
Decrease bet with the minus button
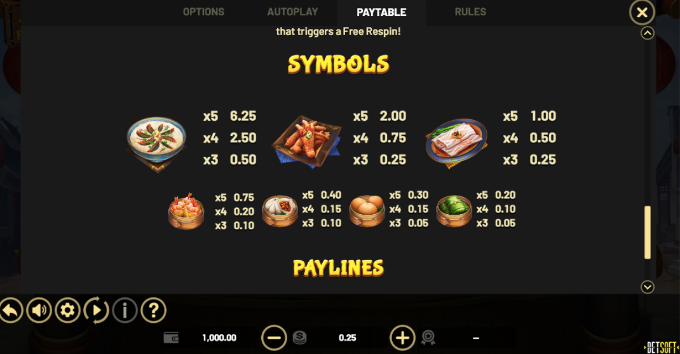point(274,338)
